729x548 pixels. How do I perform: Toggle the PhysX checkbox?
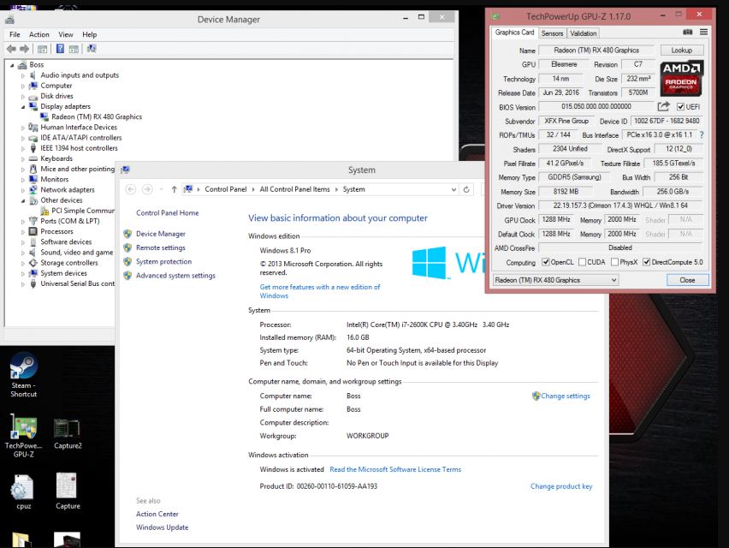pyautogui.click(x=614, y=262)
